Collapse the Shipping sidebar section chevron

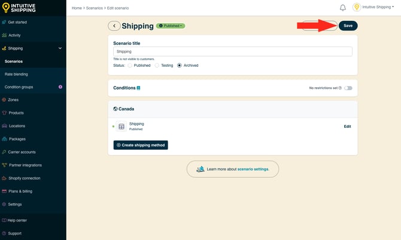[x=60, y=48]
